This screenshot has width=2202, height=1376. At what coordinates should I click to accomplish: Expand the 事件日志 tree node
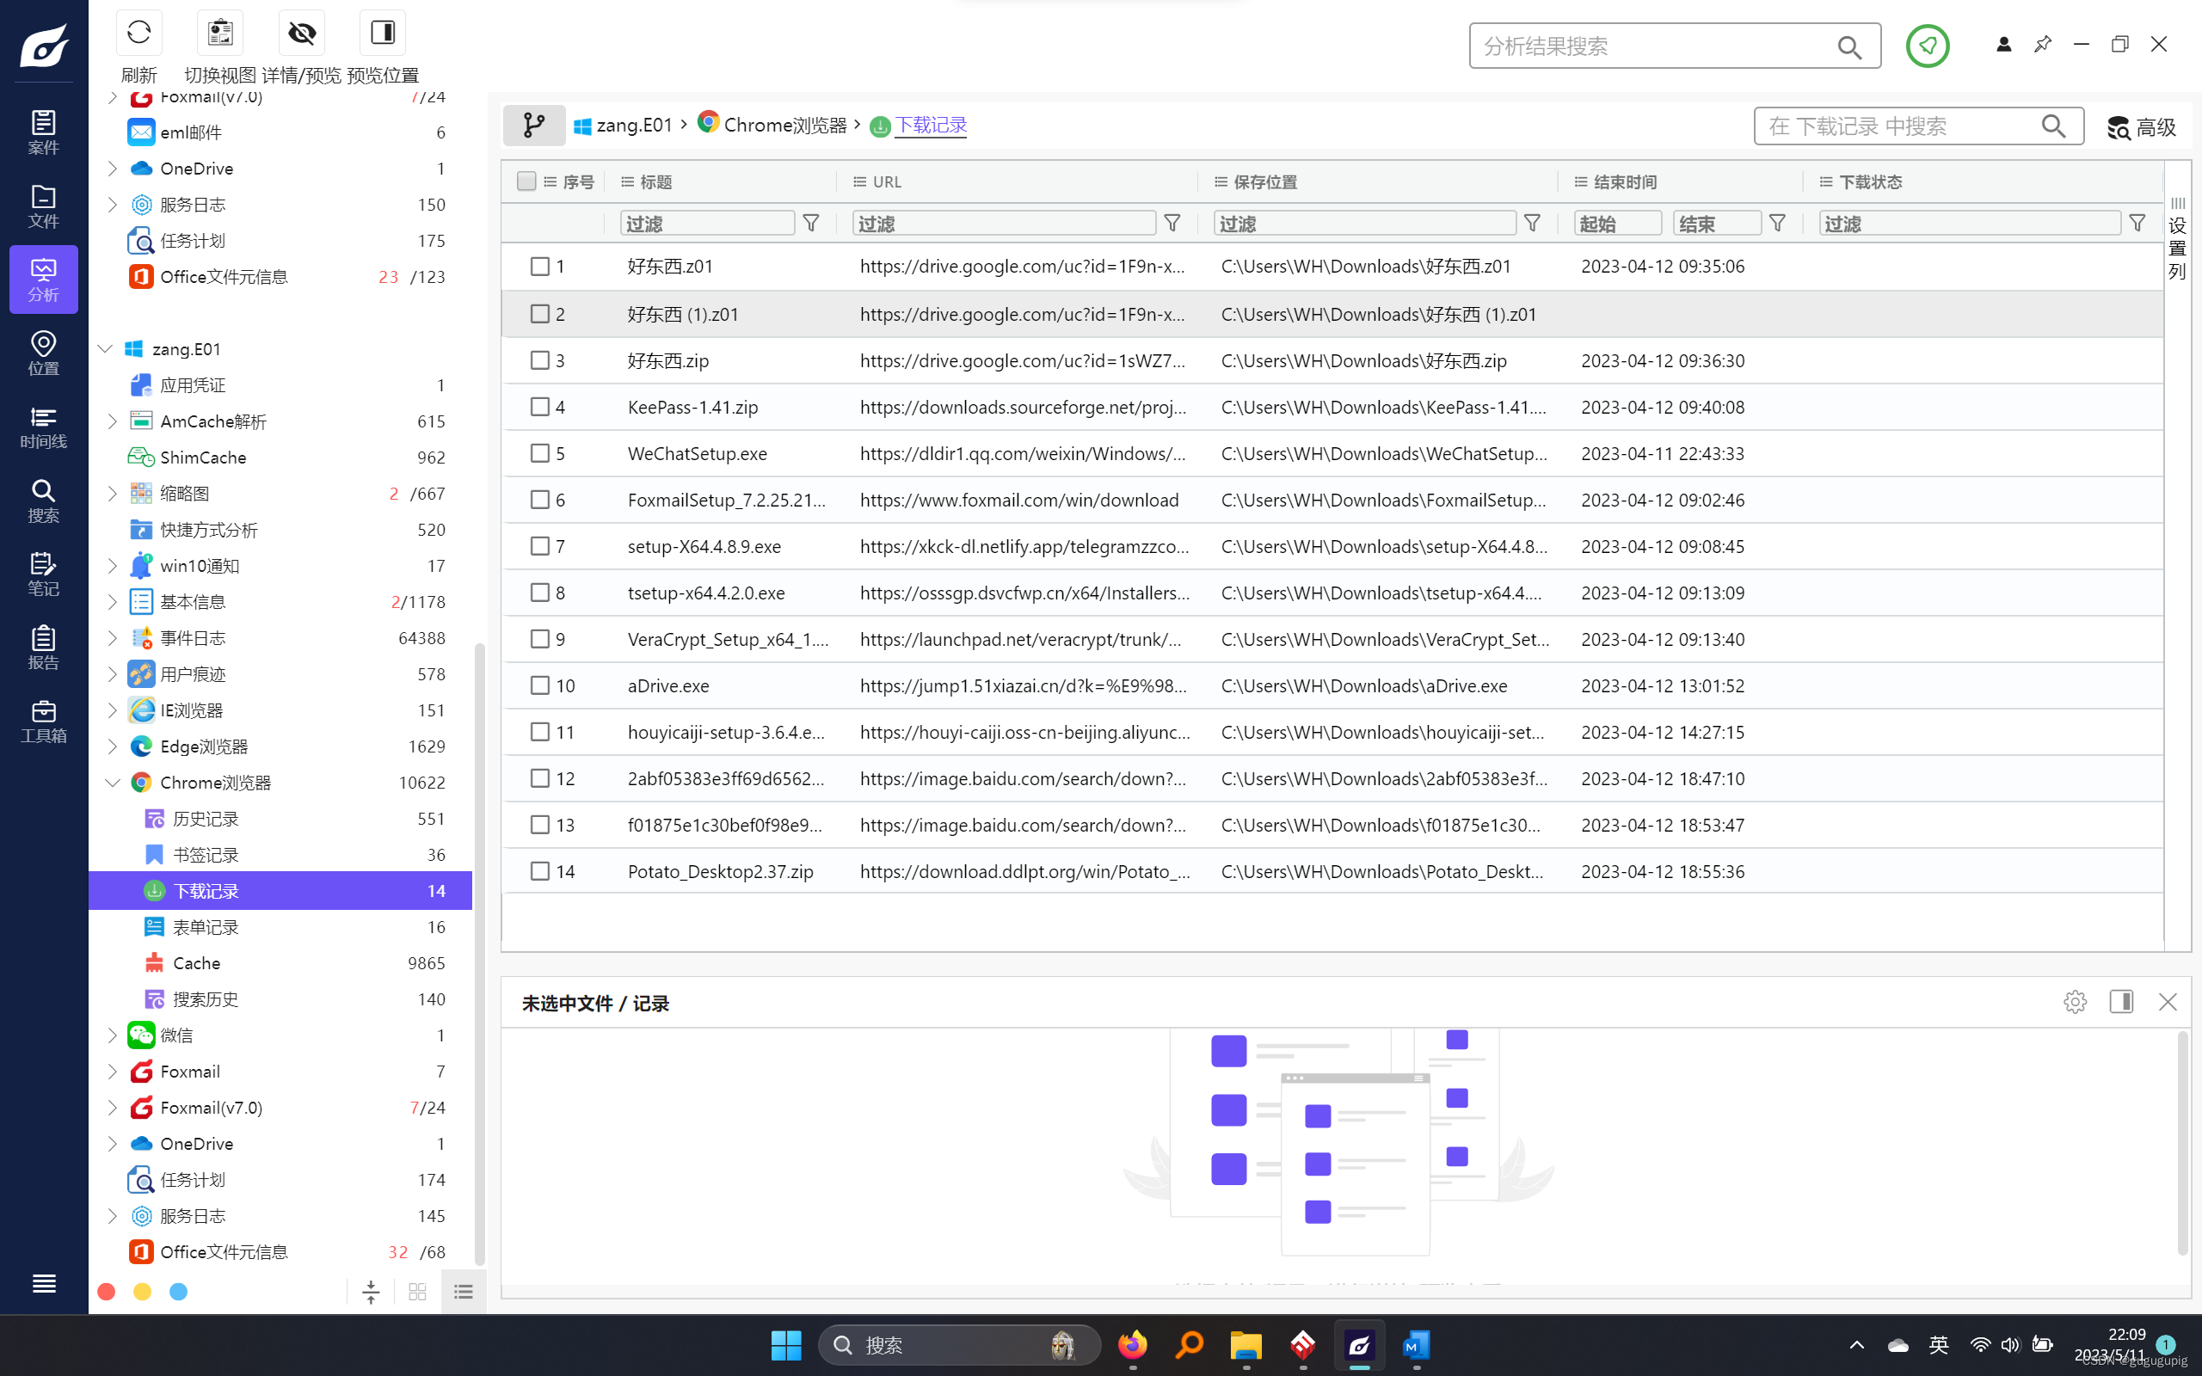(x=113, y=638)
